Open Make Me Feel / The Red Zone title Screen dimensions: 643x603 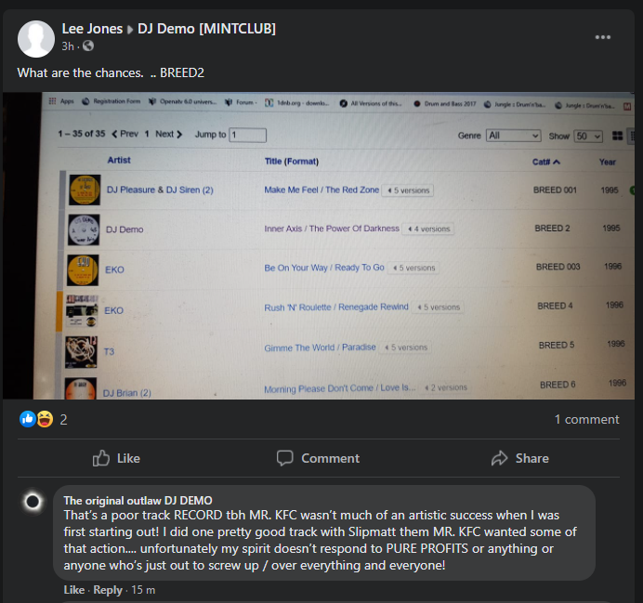321,190
